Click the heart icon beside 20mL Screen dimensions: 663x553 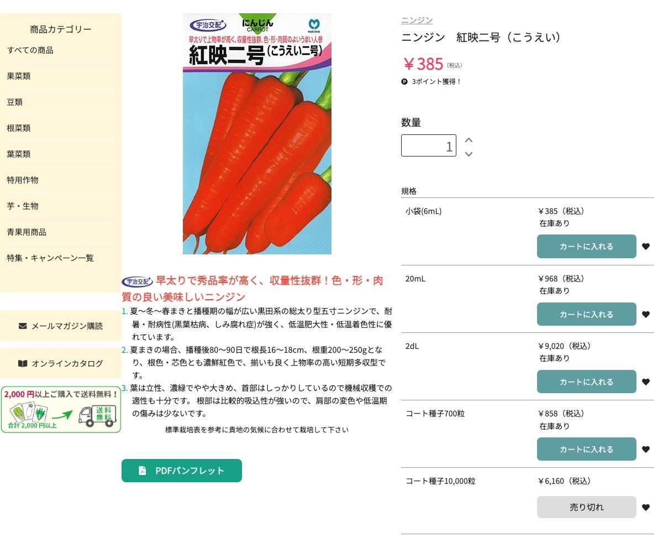(x=645, y=315)
